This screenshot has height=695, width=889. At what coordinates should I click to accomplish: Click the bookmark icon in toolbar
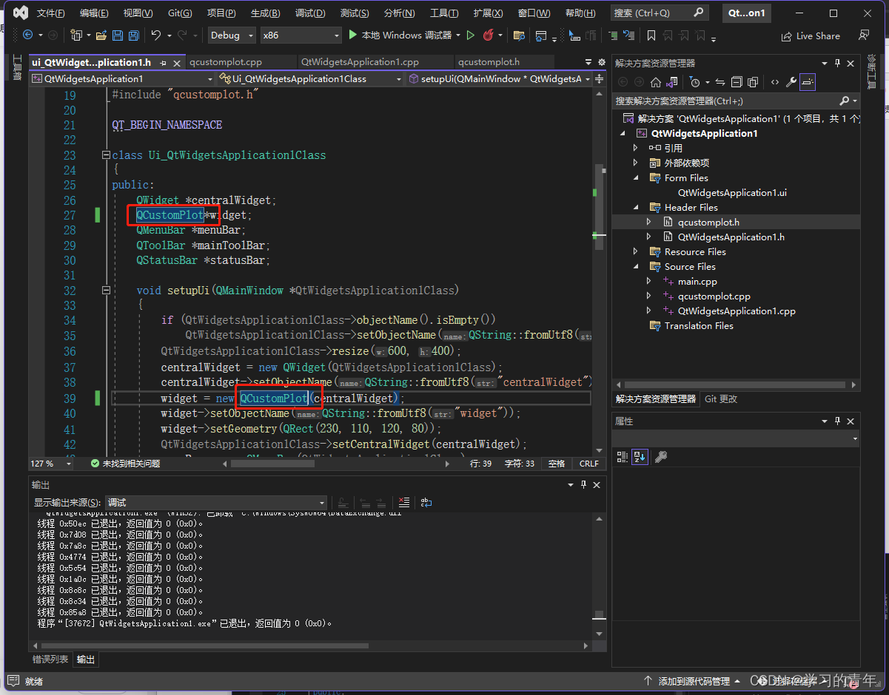[x=651, y=35]
